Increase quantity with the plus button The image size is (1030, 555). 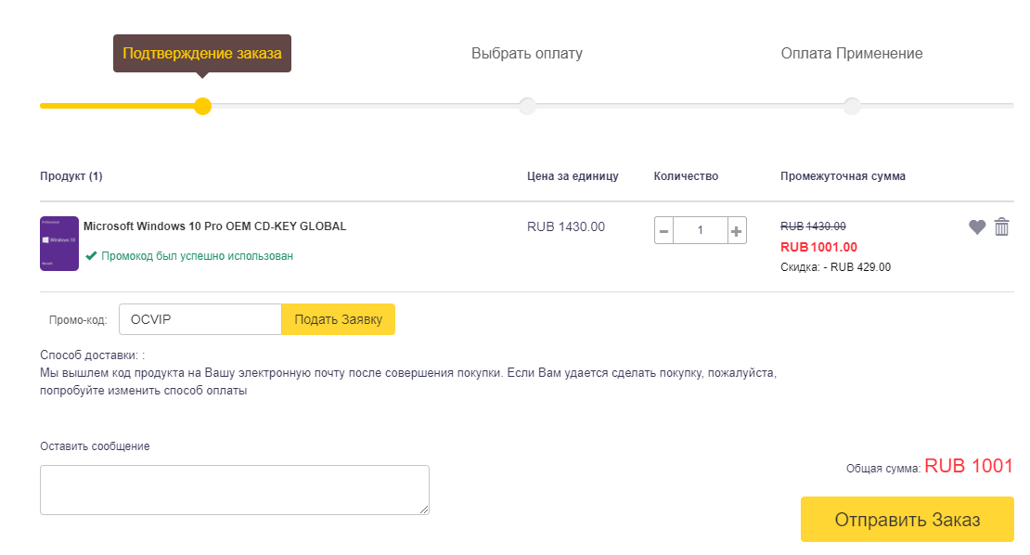pos(737,230)
